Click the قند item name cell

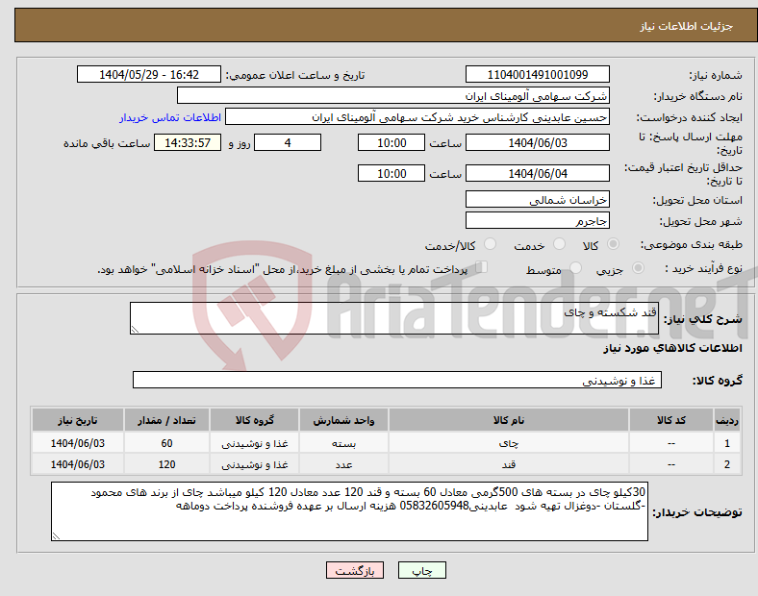click(x=509, y=464)
